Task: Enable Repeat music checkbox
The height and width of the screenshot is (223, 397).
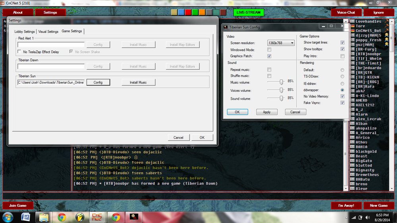Action: click(x=269, y=69)
